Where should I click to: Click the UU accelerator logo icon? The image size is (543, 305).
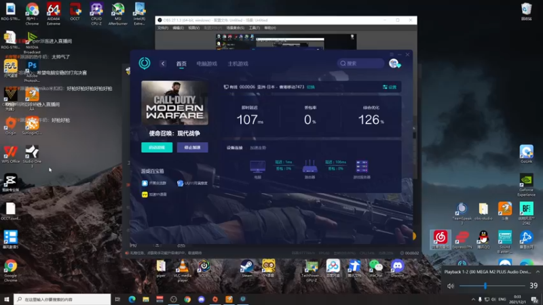click(145, 63)
